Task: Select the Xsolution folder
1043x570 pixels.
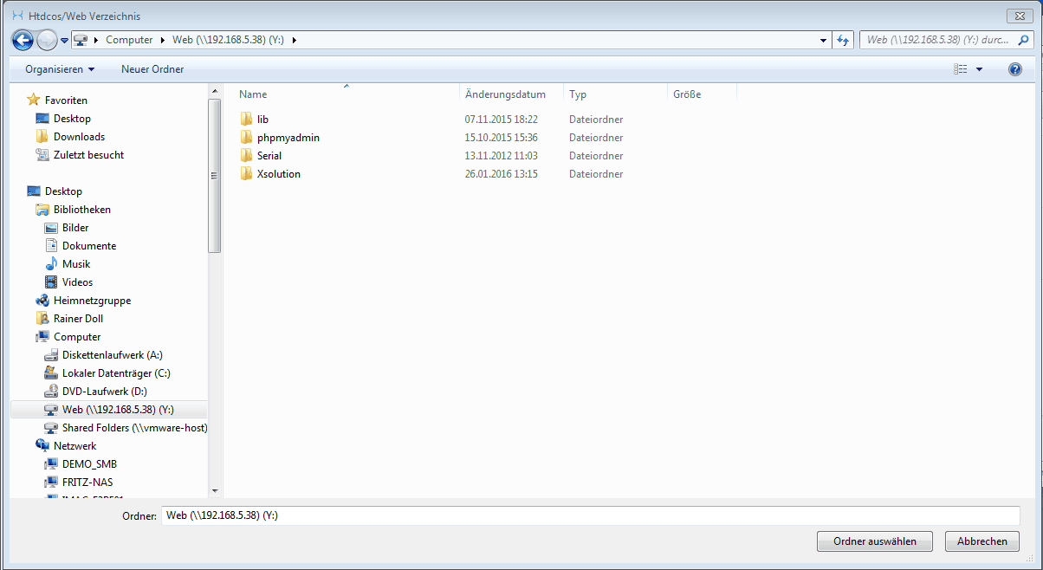Action: pos(278,174)
